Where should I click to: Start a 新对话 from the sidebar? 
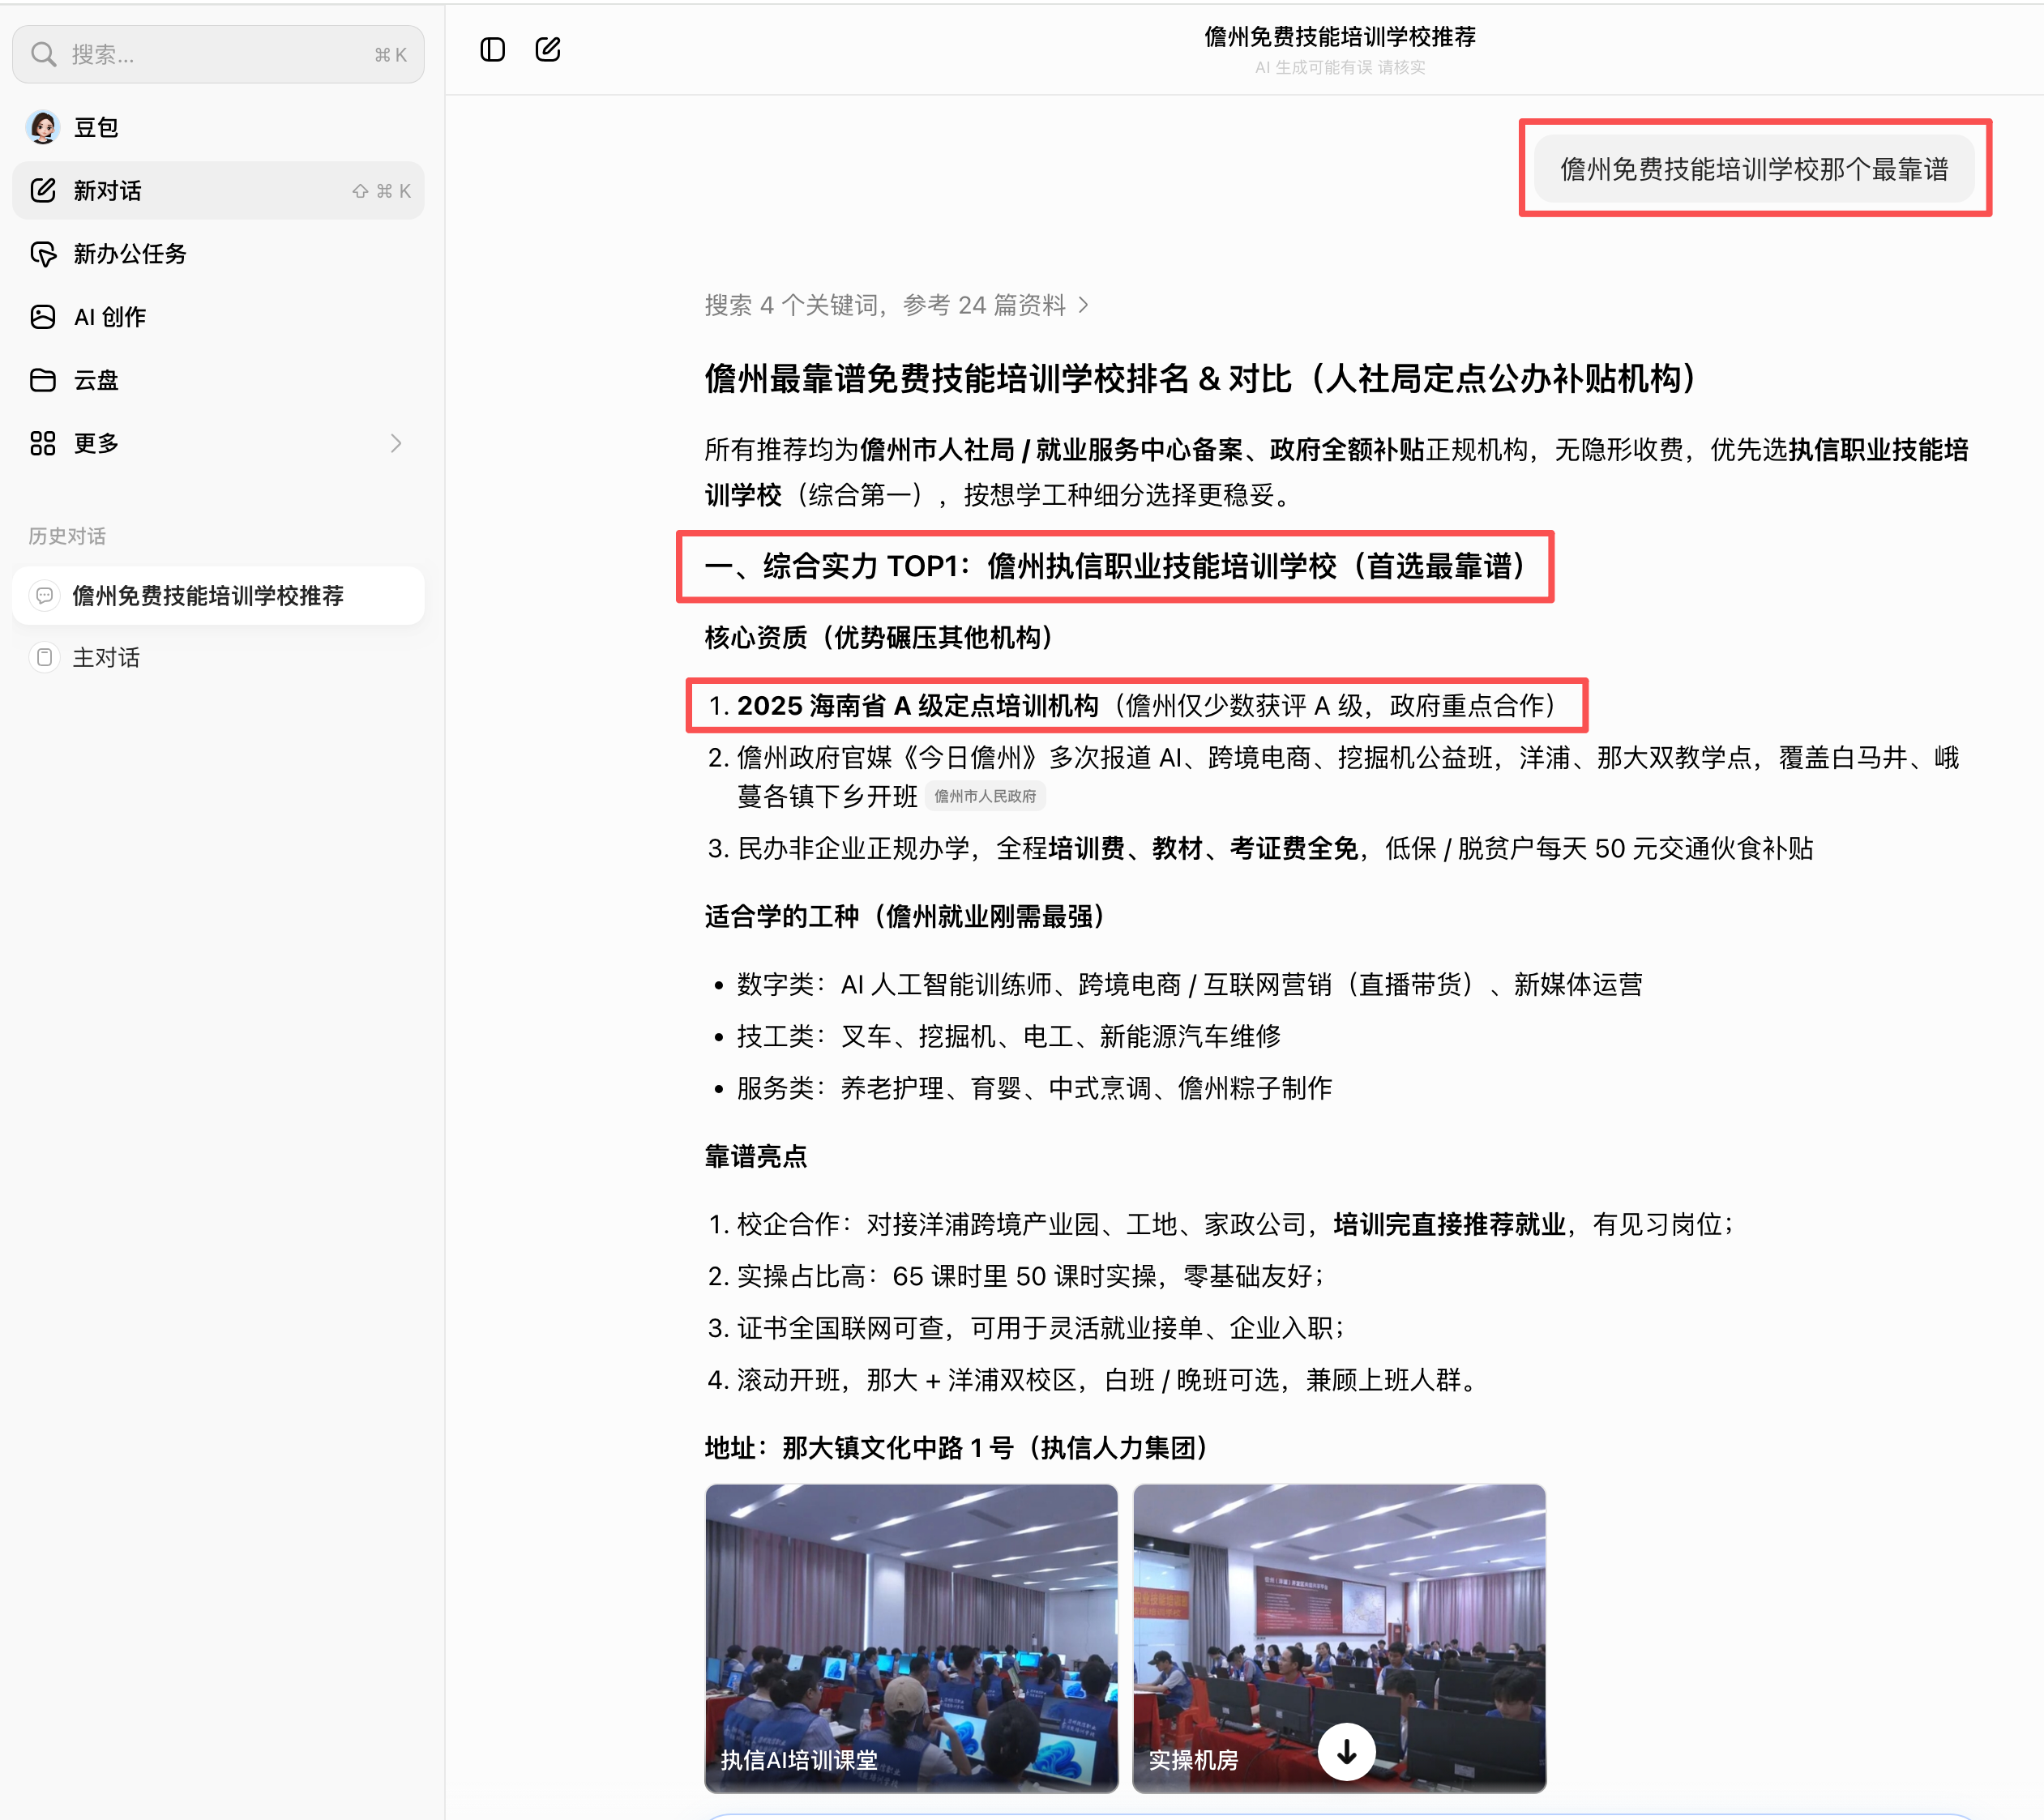pos(218,190)
